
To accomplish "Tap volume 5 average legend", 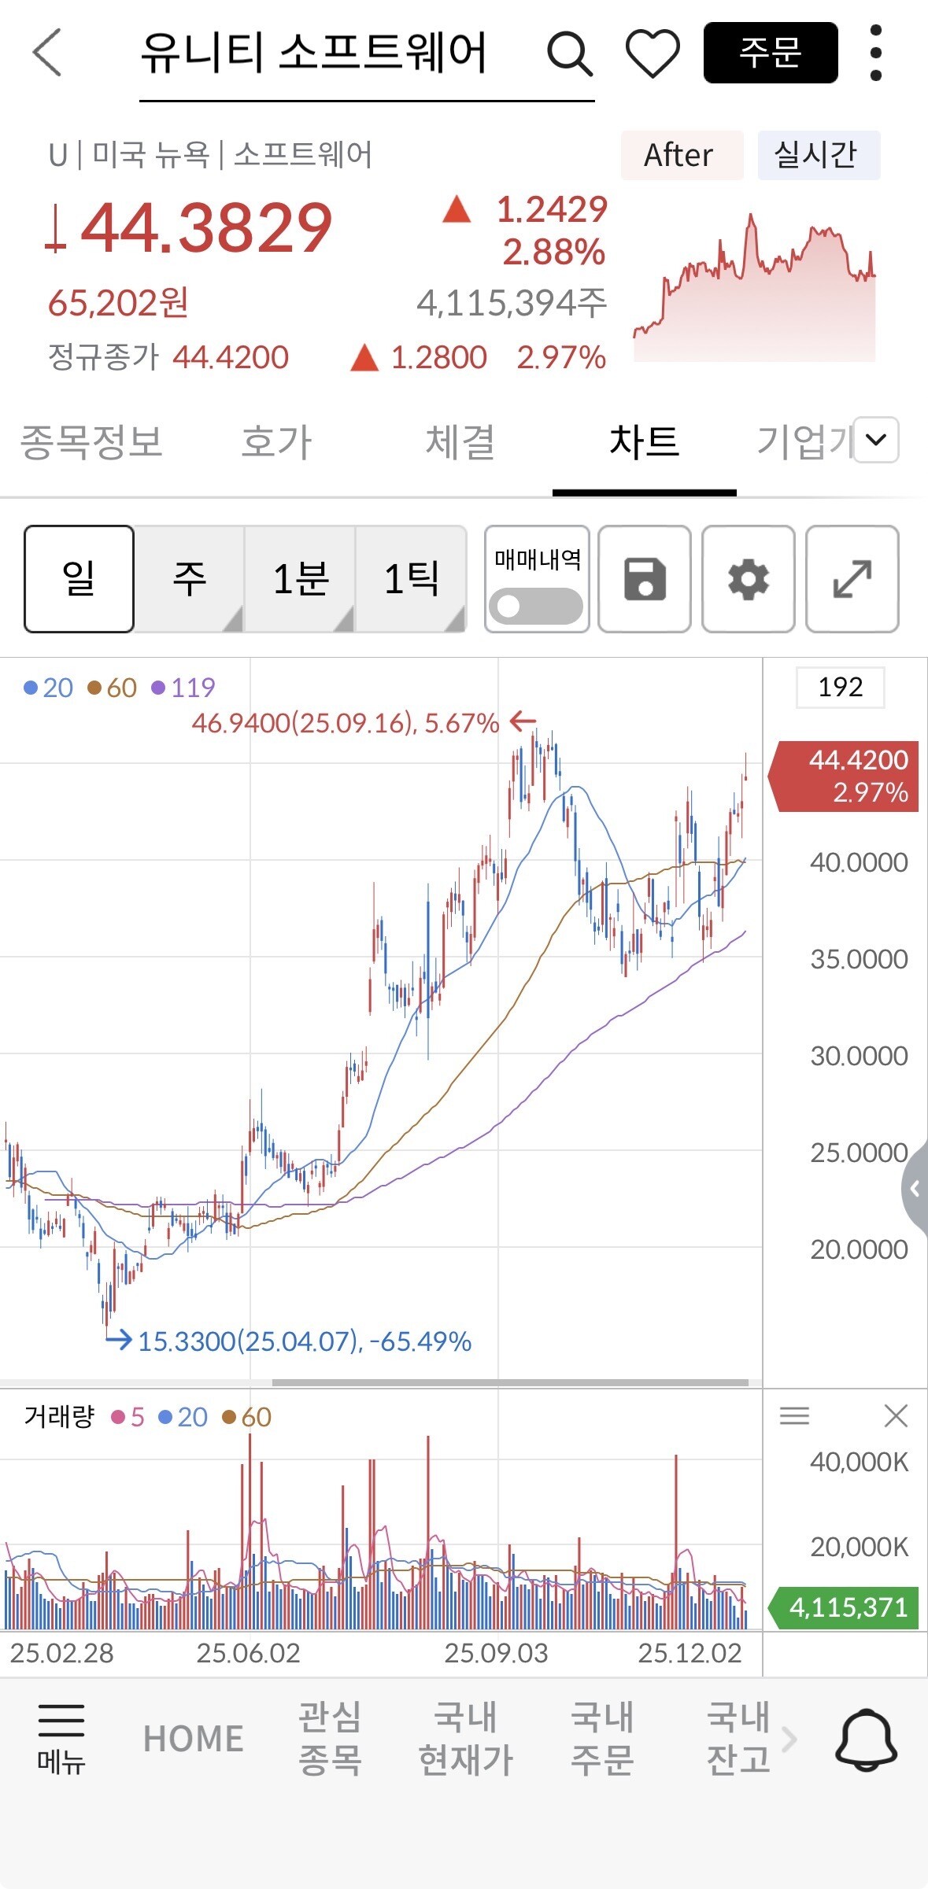I will (128, 1417).
